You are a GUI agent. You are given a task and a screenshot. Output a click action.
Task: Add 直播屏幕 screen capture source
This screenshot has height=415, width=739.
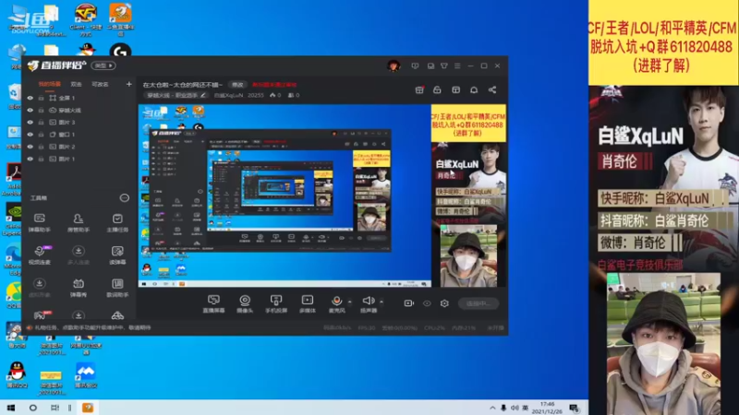213,304
